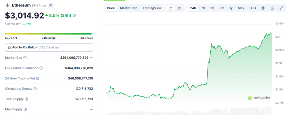Click the Market Cap info icon
Viewport: 288px width, 115px height.
point(25,58)
